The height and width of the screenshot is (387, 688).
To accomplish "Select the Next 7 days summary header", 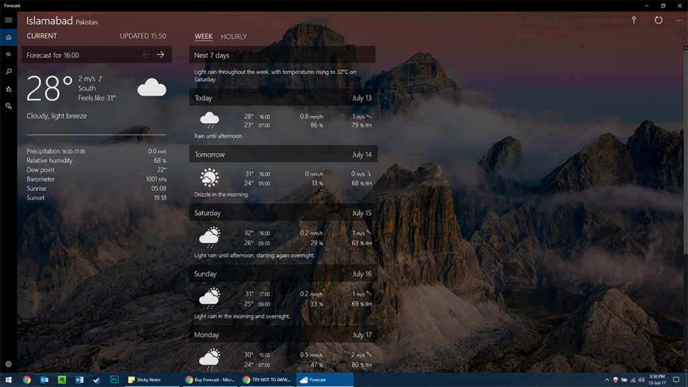I will point(283,54).
